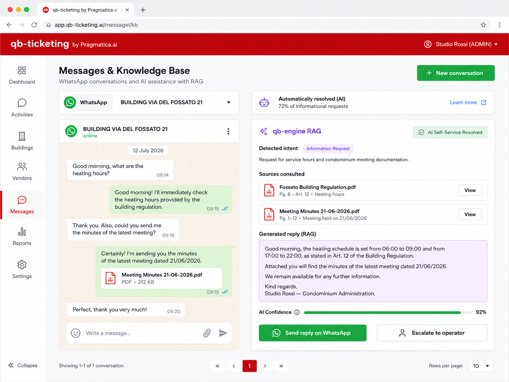Click the paperclip attachment icon
Viewport: 509px width, 382px height.
pos(207,333)
